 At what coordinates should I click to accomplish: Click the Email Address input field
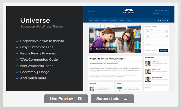[156, 46]
